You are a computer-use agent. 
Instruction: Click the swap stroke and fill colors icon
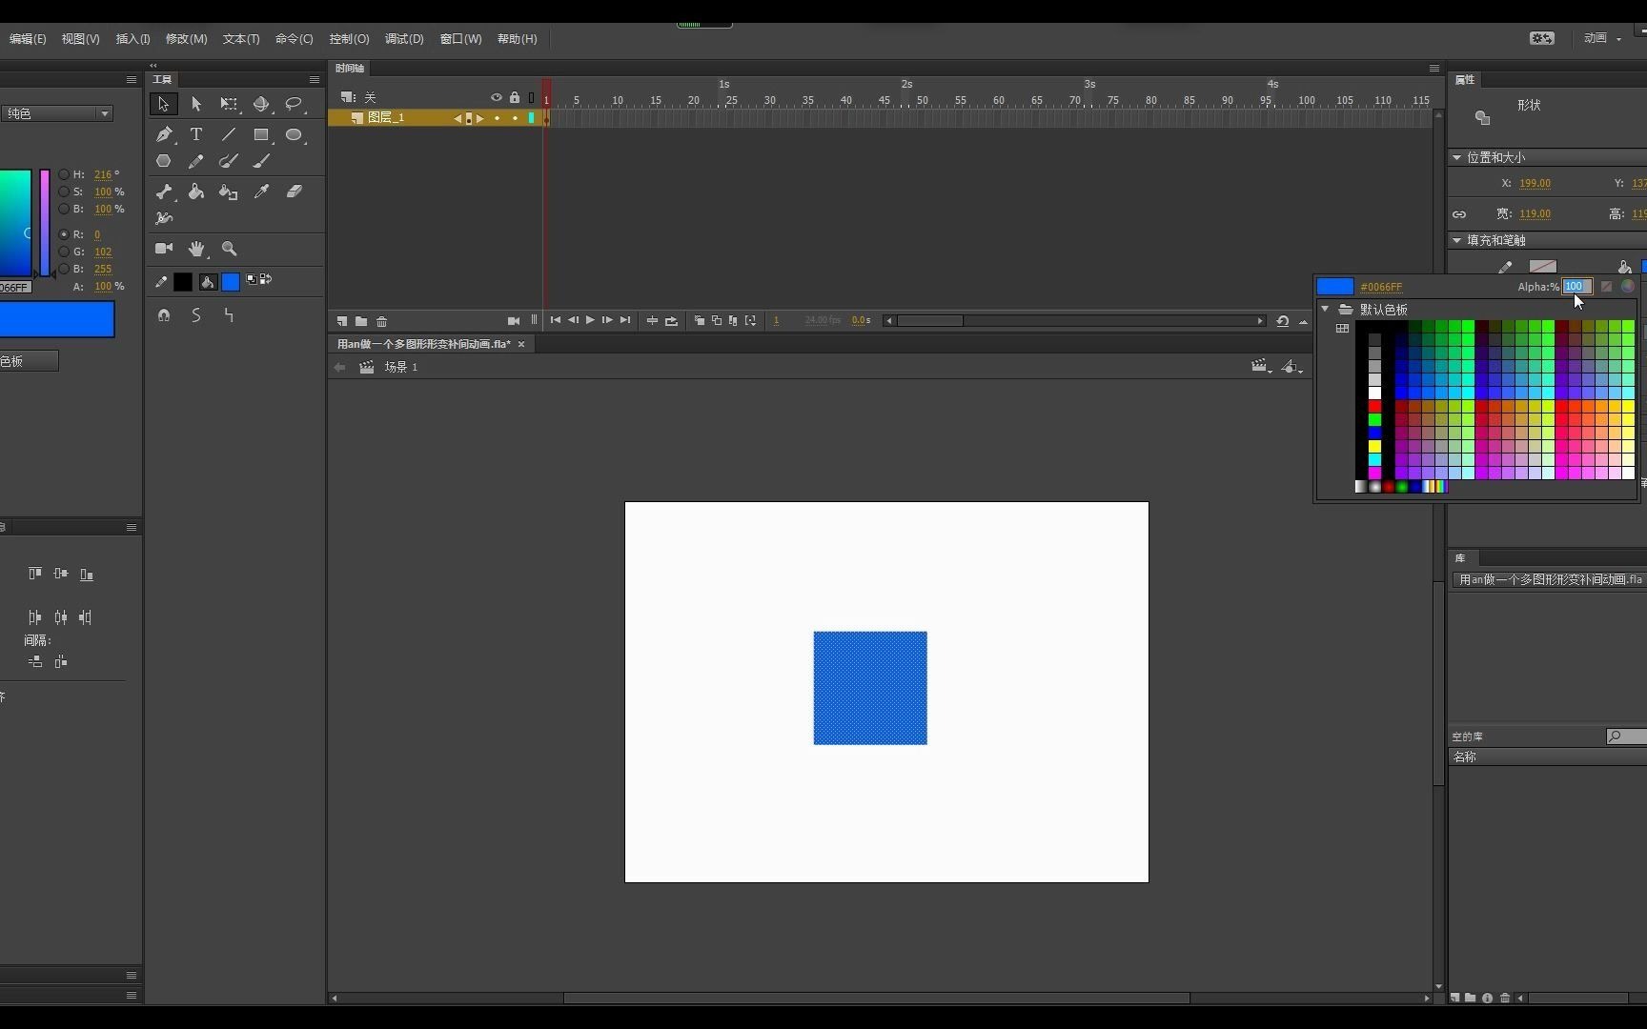pyautogui.click(x=266, y=279)
